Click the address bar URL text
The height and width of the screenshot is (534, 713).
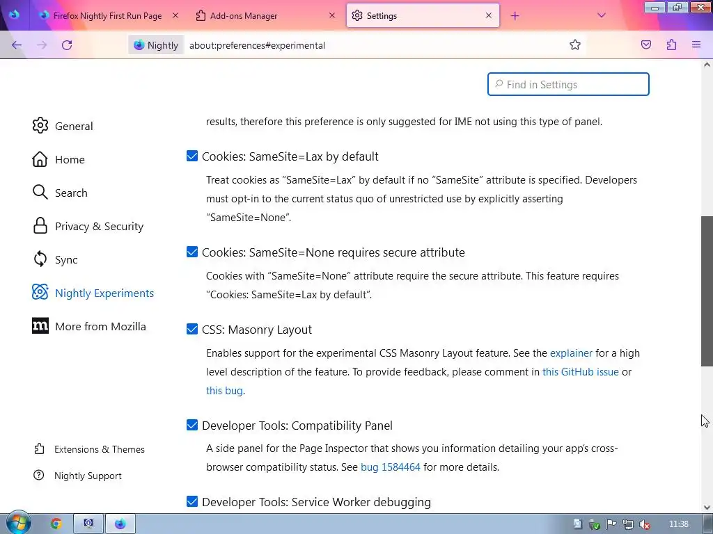257,45
